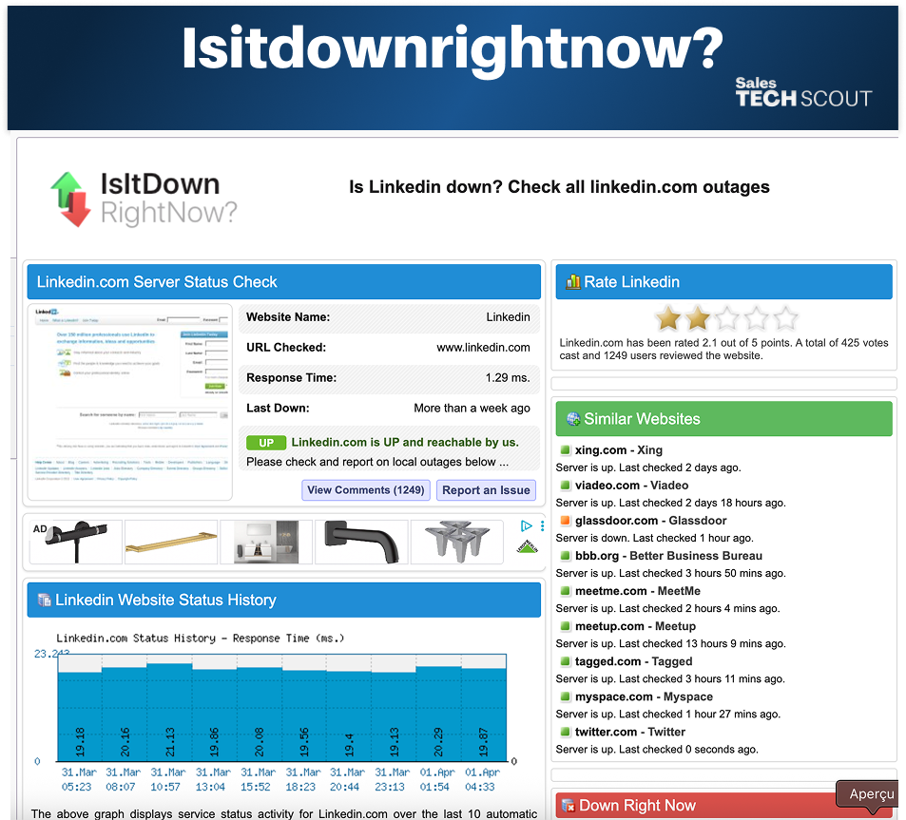Click the www.linkedin.com URL value
The width and height of the screenshot is (906, 820).
[483, 348]
